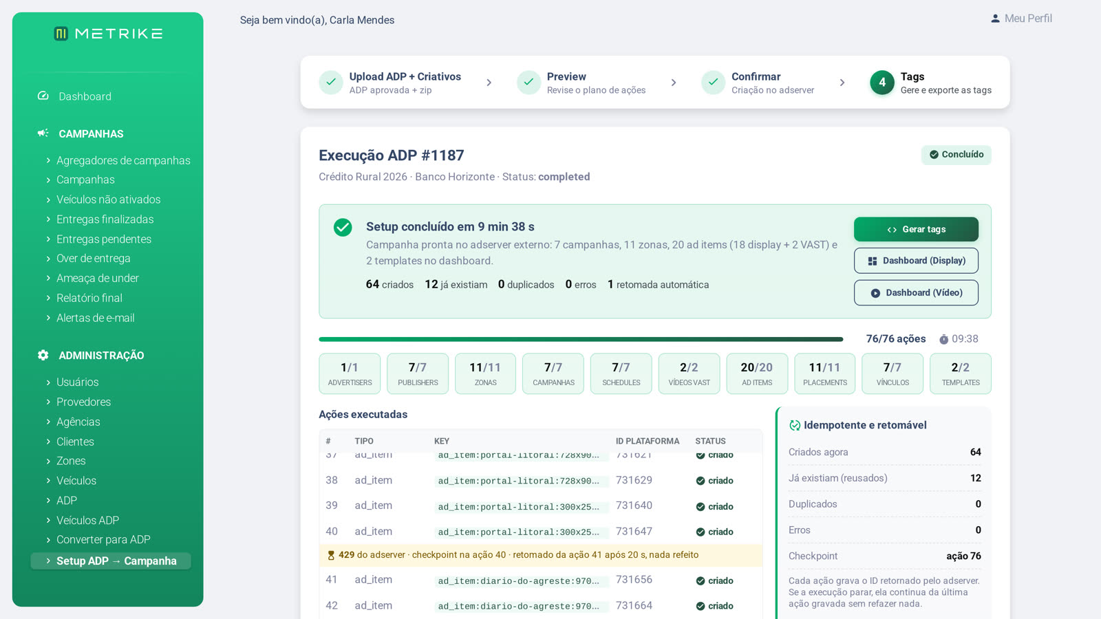Click the checkmark icon of Preview step
Viewport: 1101px width, 619px height.
pyautogui.click(x=528, y=83)
